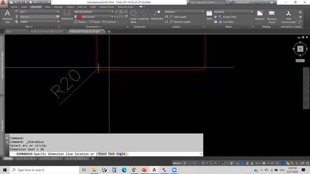Viewport: 310px width, 174px height.
Task: Toggle grid display in status bar
Action: pos(185,163)
